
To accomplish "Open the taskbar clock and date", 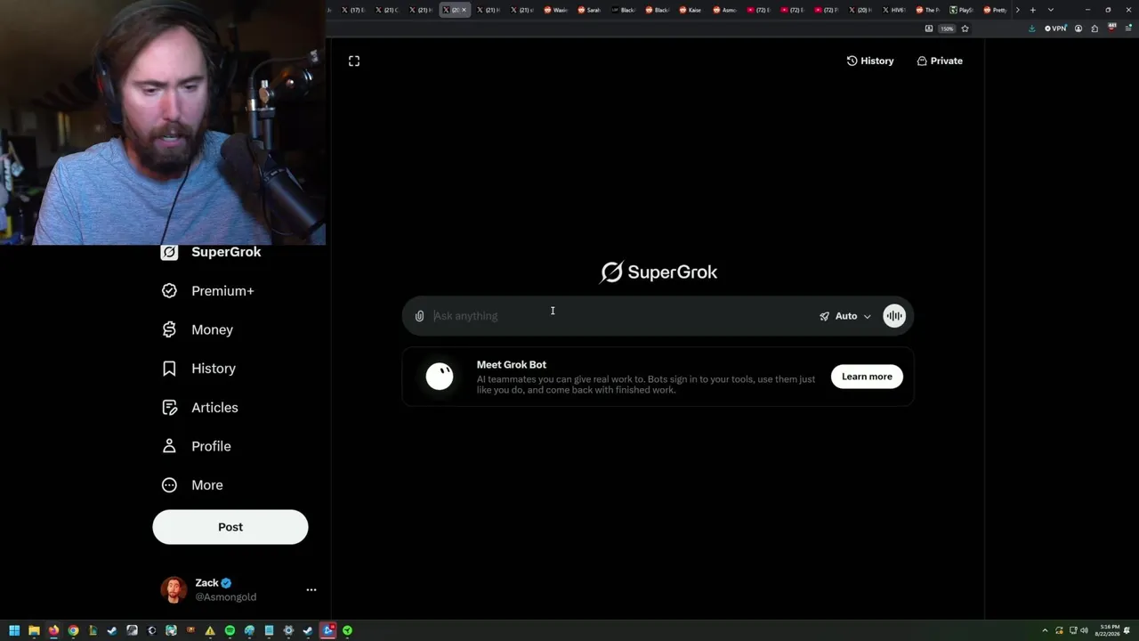I will point(1108,630).
